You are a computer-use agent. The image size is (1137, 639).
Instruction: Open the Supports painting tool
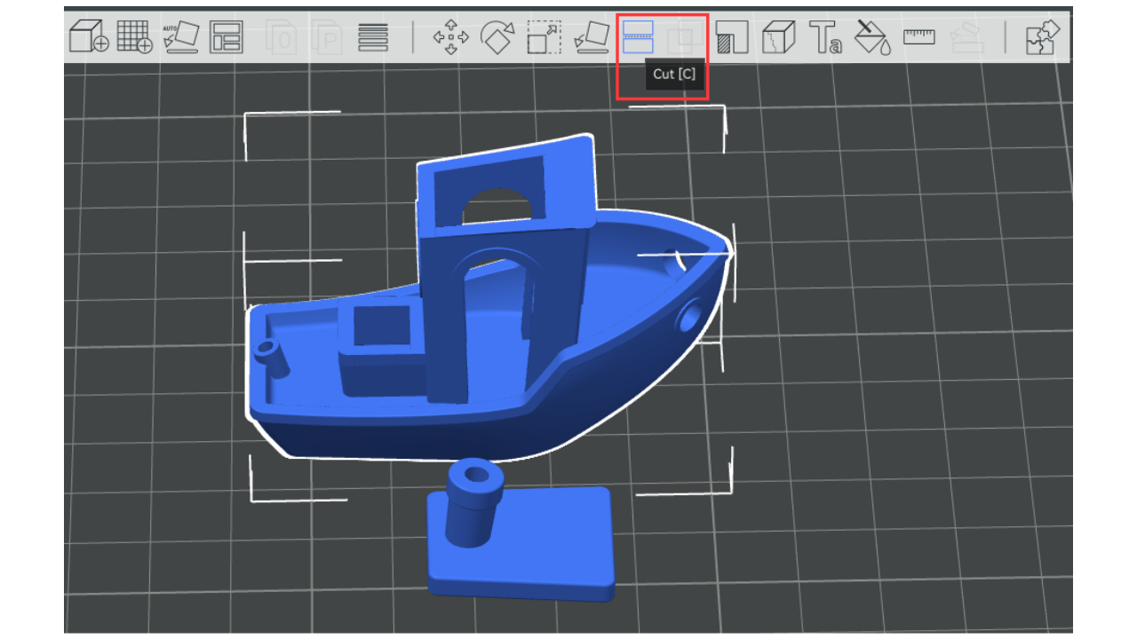(732, 37)
